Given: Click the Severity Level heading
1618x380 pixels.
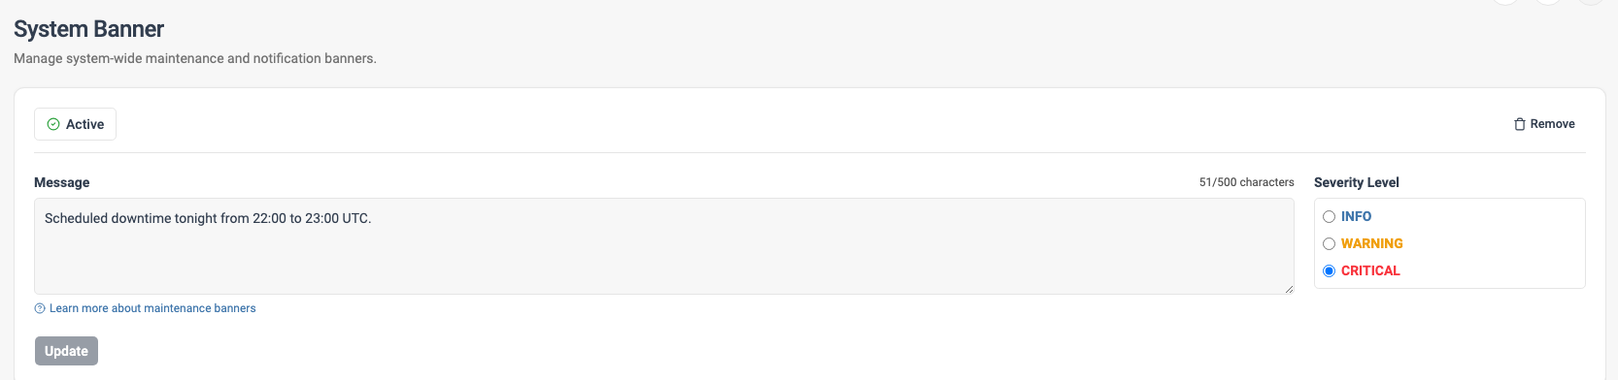Looking at the screenshot, I should pos(1356,182).
